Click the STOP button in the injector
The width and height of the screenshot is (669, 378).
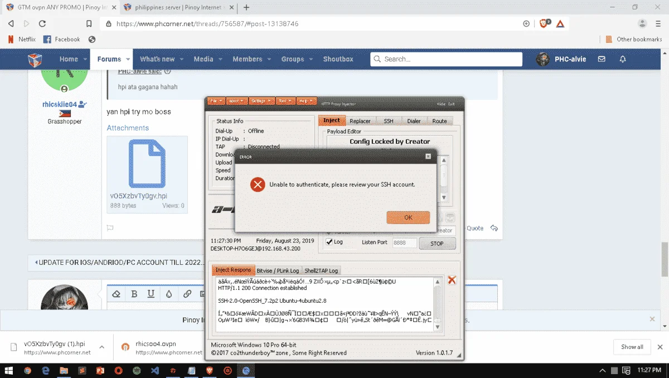(x=437, y=244)
